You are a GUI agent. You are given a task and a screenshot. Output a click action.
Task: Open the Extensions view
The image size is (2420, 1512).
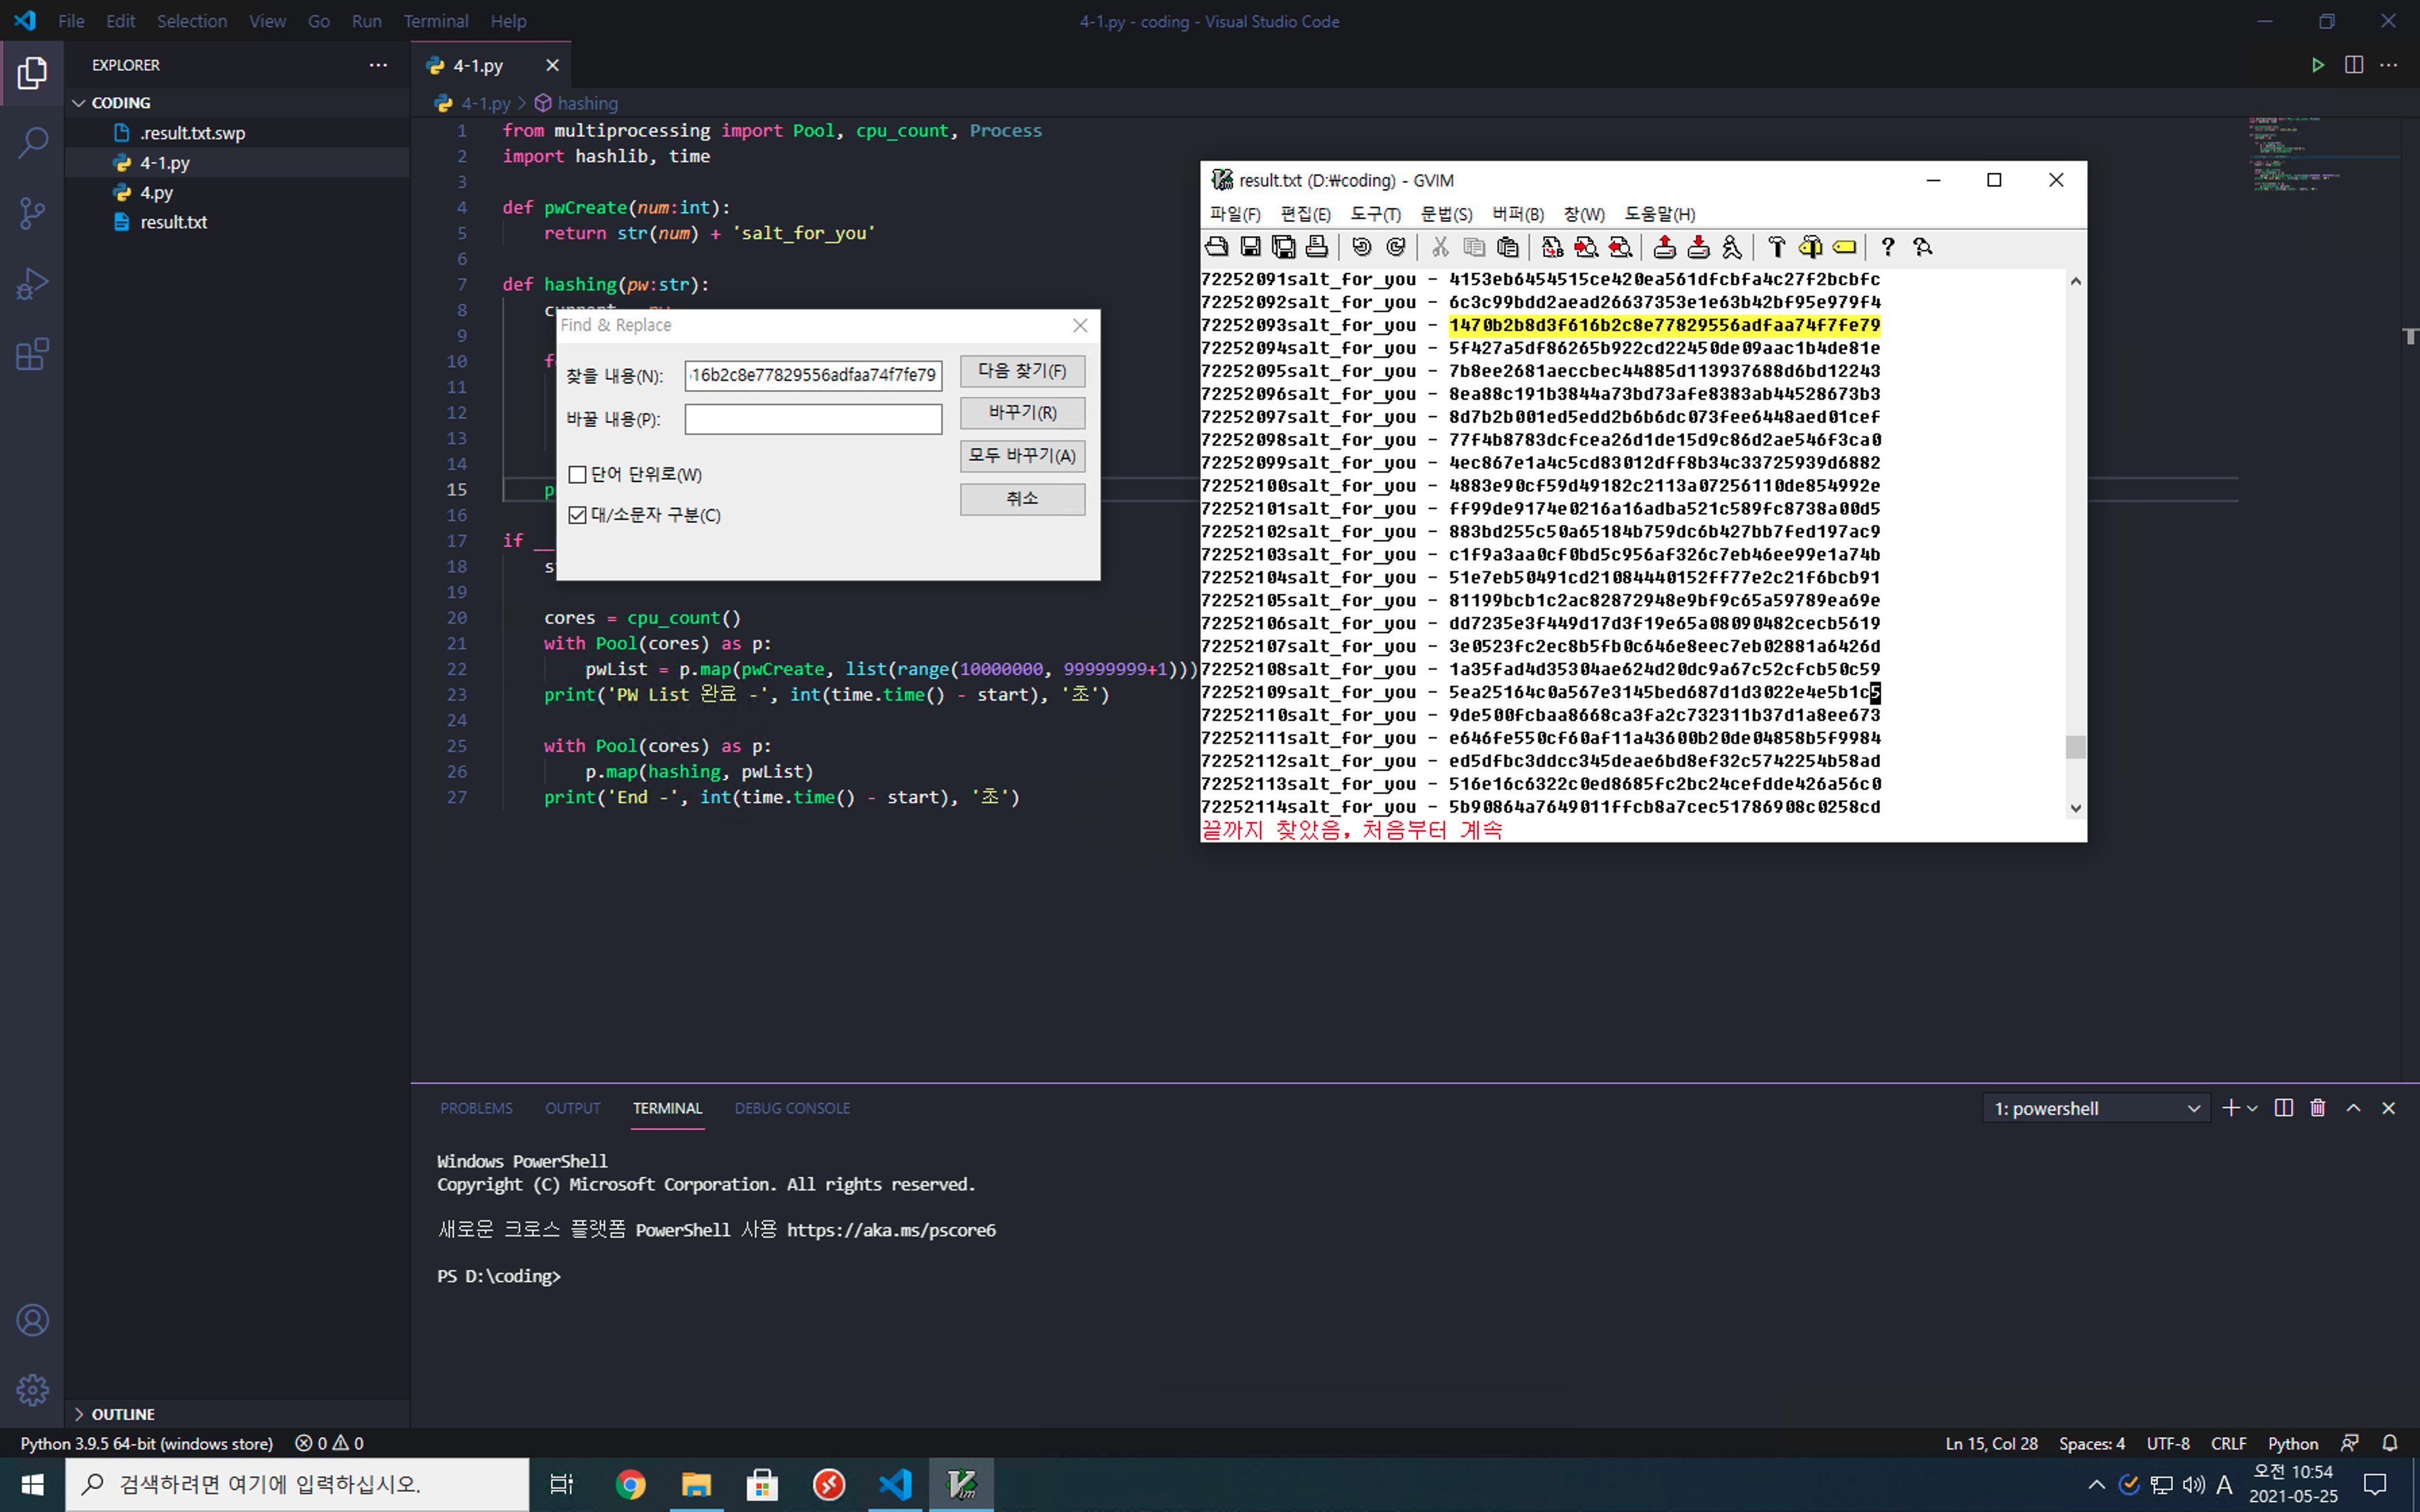32,354
